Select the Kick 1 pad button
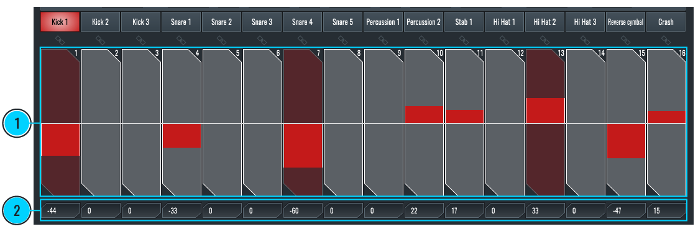 click(x=60, y=22)
